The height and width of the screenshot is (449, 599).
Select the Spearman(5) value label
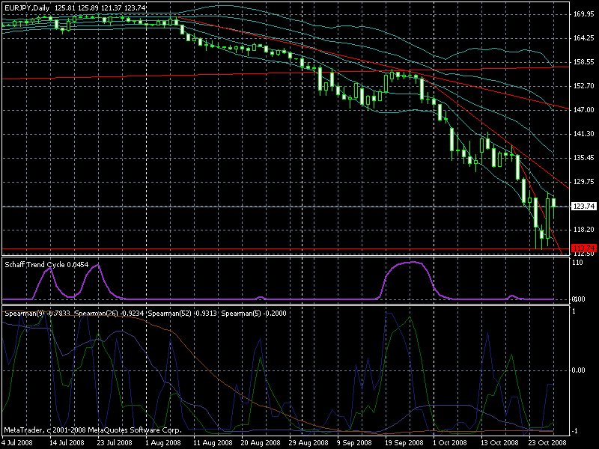click(254, 314)
